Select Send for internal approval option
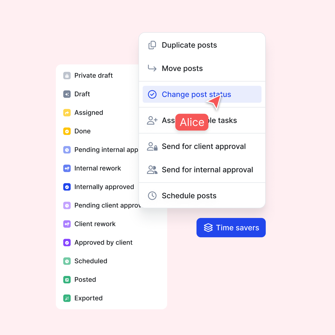Screen dimensions: 335x335 pos(202,170)
